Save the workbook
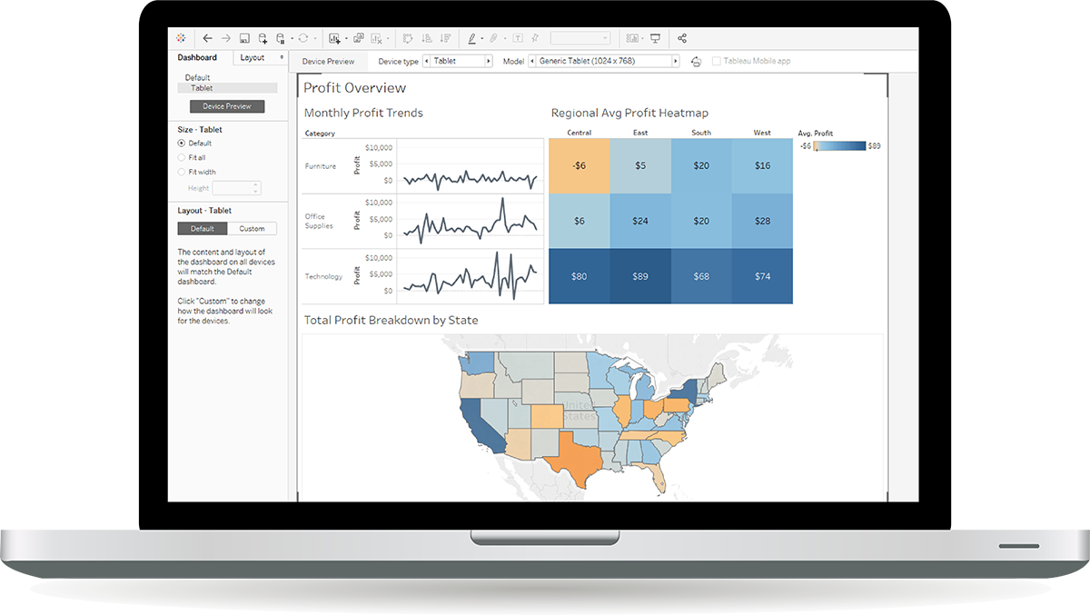 click(x=243, y=38)
